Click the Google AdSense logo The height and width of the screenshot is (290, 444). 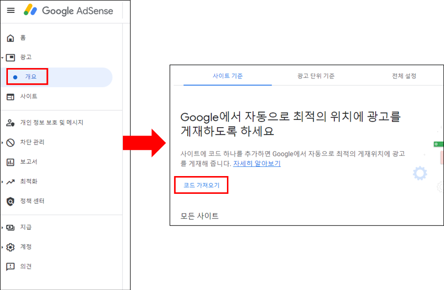68,10
